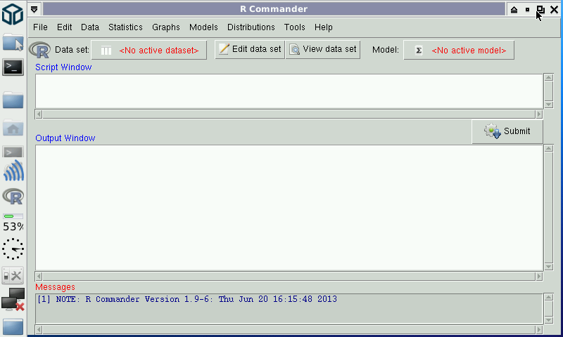
Task: Click Script Window scrollbar down arrow
Action: coord(548,105)
